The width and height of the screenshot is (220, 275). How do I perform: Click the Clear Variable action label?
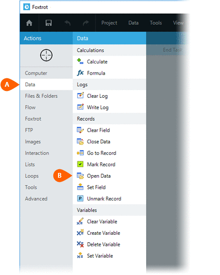click(x=102, y=222)
